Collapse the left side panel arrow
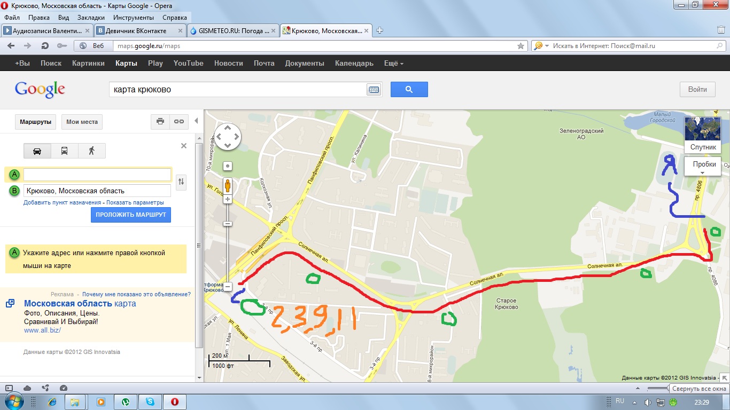The height and width of the screenshot is (410, 730). tap(196, 121)
